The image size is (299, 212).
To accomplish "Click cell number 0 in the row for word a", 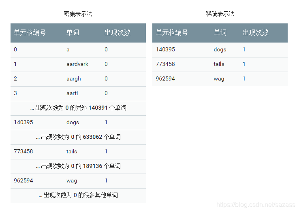I will tap(15, 49).
